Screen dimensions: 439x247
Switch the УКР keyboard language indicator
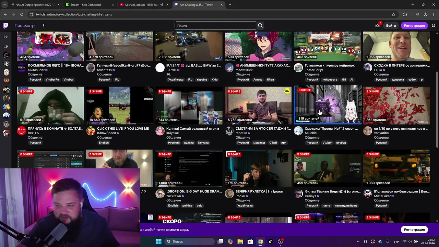396,242
